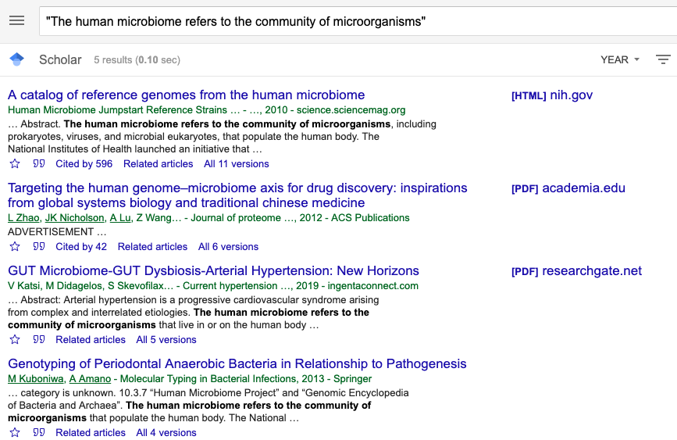Cite the reference genomes catalog article
This screenshot has width=677, height=440.
pos(39,164)
